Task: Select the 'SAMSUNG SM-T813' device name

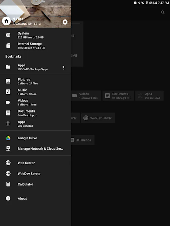Action: click(26, 24)
